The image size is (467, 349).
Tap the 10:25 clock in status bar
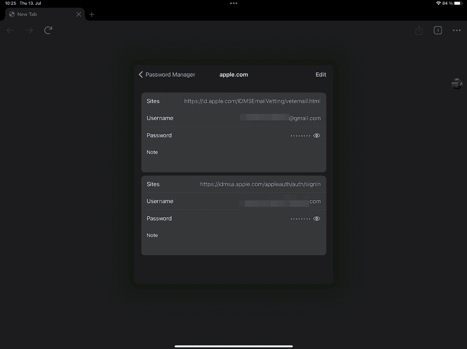(x=10, y=3)
